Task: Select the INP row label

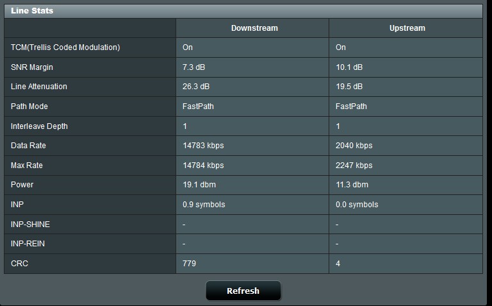Action: [17, 205]
